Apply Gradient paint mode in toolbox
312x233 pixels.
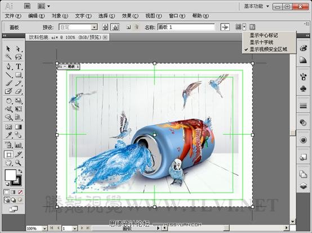coord(14,192)
